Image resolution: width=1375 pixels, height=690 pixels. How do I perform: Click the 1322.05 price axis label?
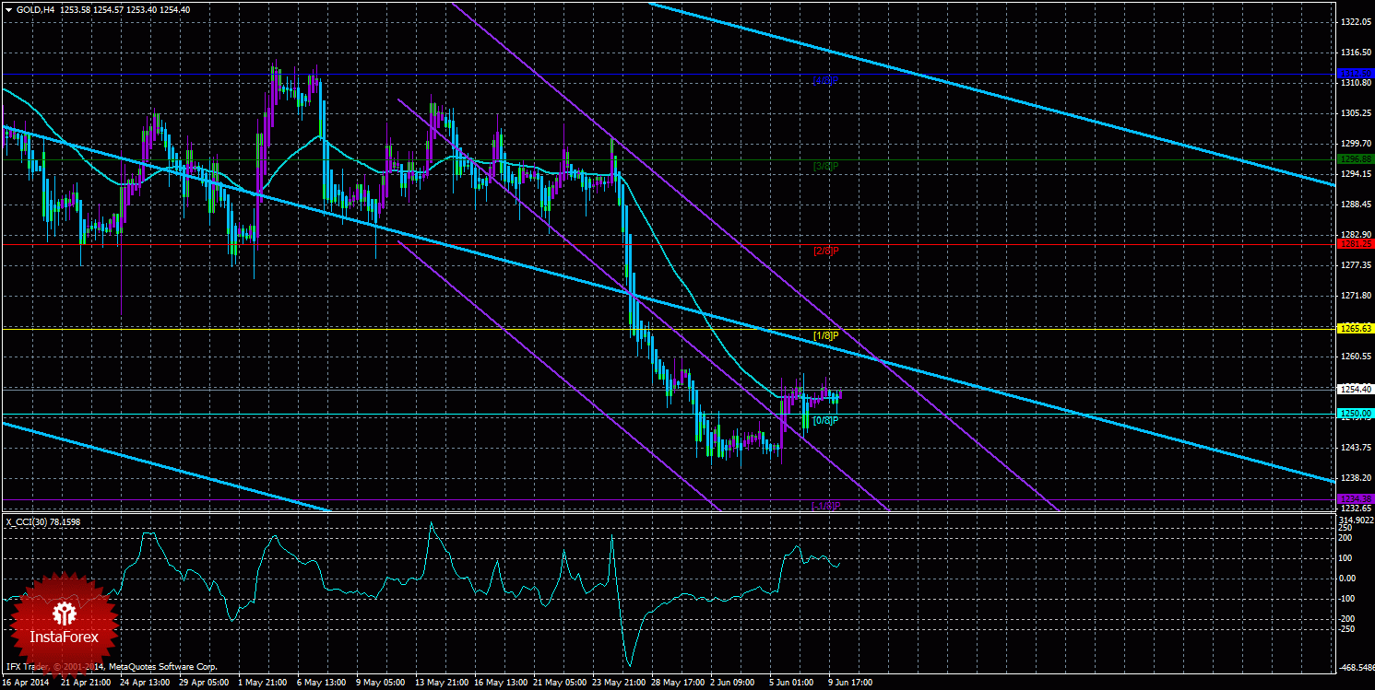[x=1357, y=21]
